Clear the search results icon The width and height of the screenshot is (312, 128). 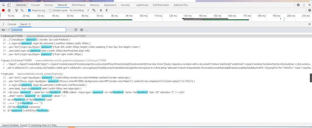pos(81,30)
